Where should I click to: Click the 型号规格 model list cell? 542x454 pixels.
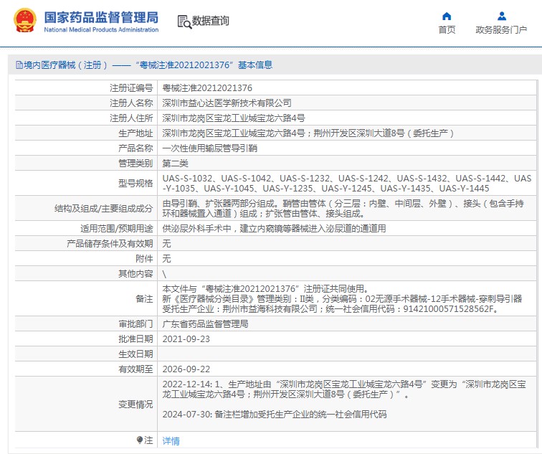(347, 183)
